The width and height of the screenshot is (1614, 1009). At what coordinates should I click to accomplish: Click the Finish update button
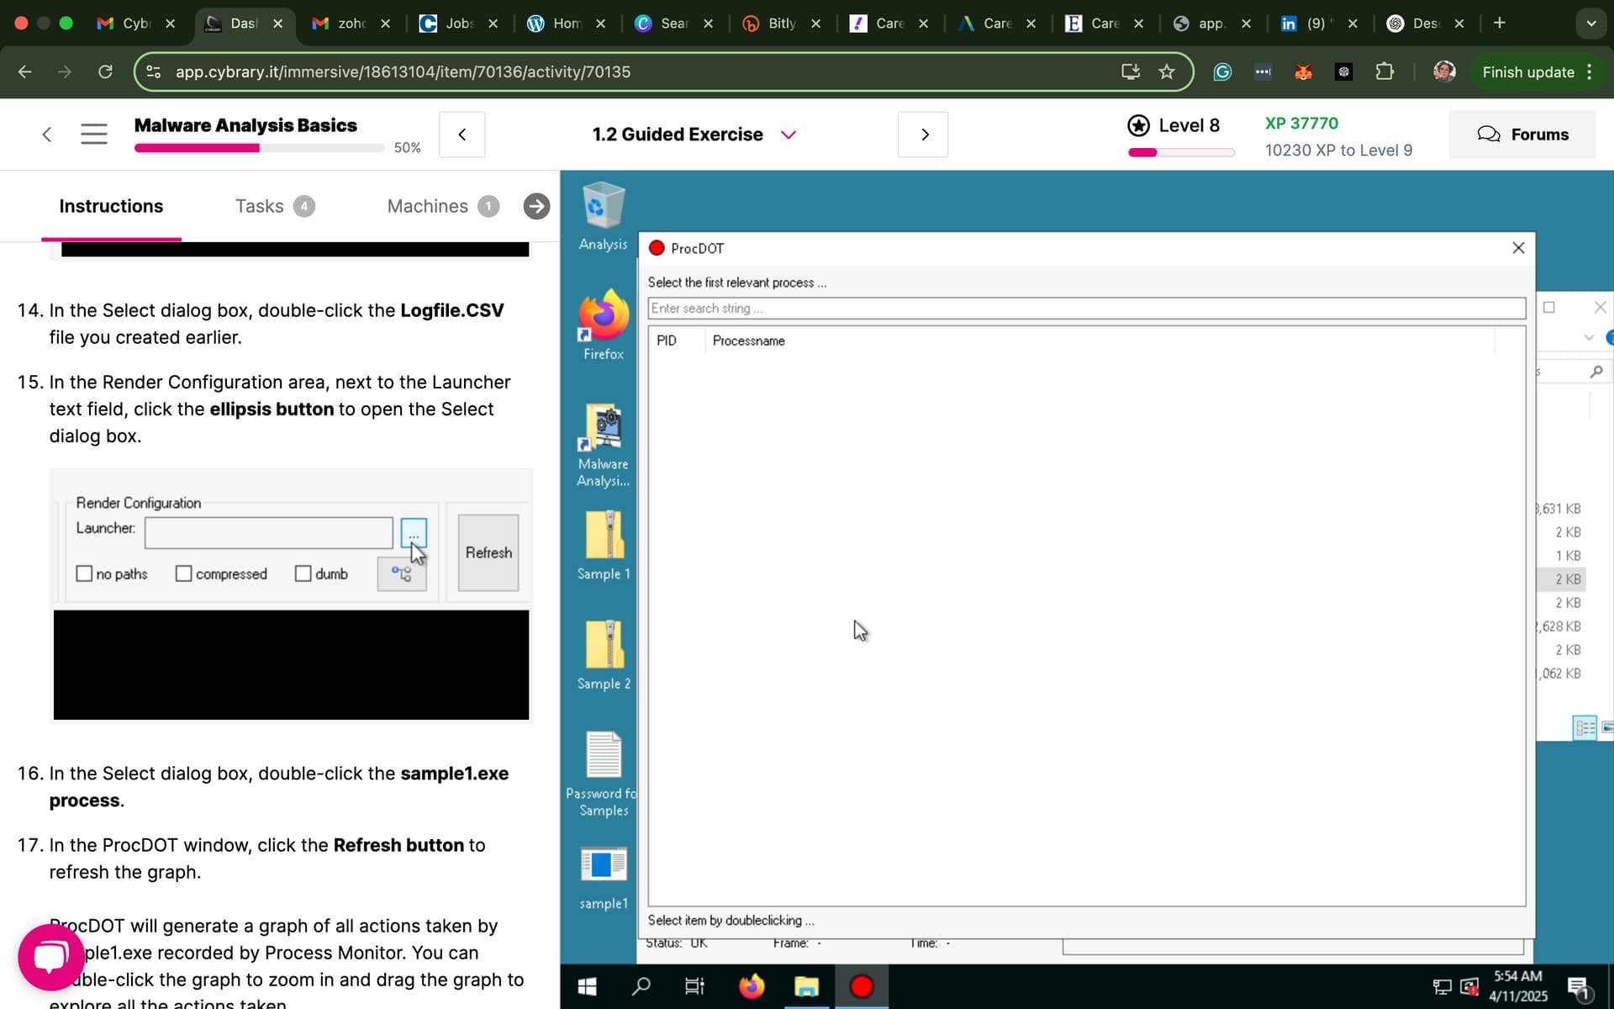[x=1527, y=72]
